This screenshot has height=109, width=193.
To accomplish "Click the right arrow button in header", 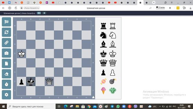I will (x=44, y=13).
